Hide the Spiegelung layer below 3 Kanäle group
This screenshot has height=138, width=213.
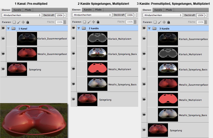coord(144,130)
